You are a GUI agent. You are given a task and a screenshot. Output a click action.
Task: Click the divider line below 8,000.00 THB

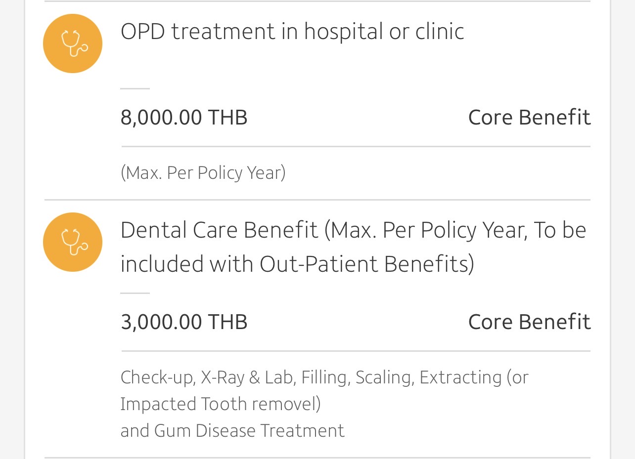pyautogui.click(x=356, y=147)
